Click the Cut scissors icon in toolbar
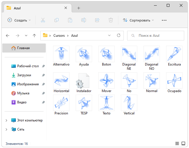Viewport: 189px width, 148px height. click(x=43, y=20)
